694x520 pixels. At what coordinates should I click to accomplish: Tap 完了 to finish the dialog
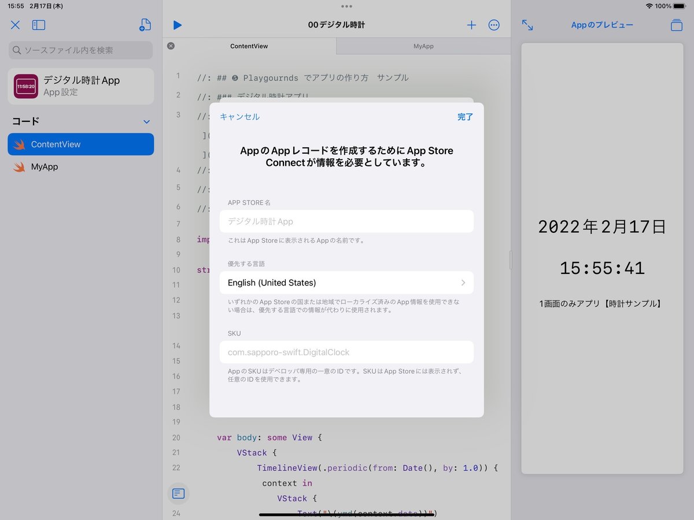click(x=465, y=117)
